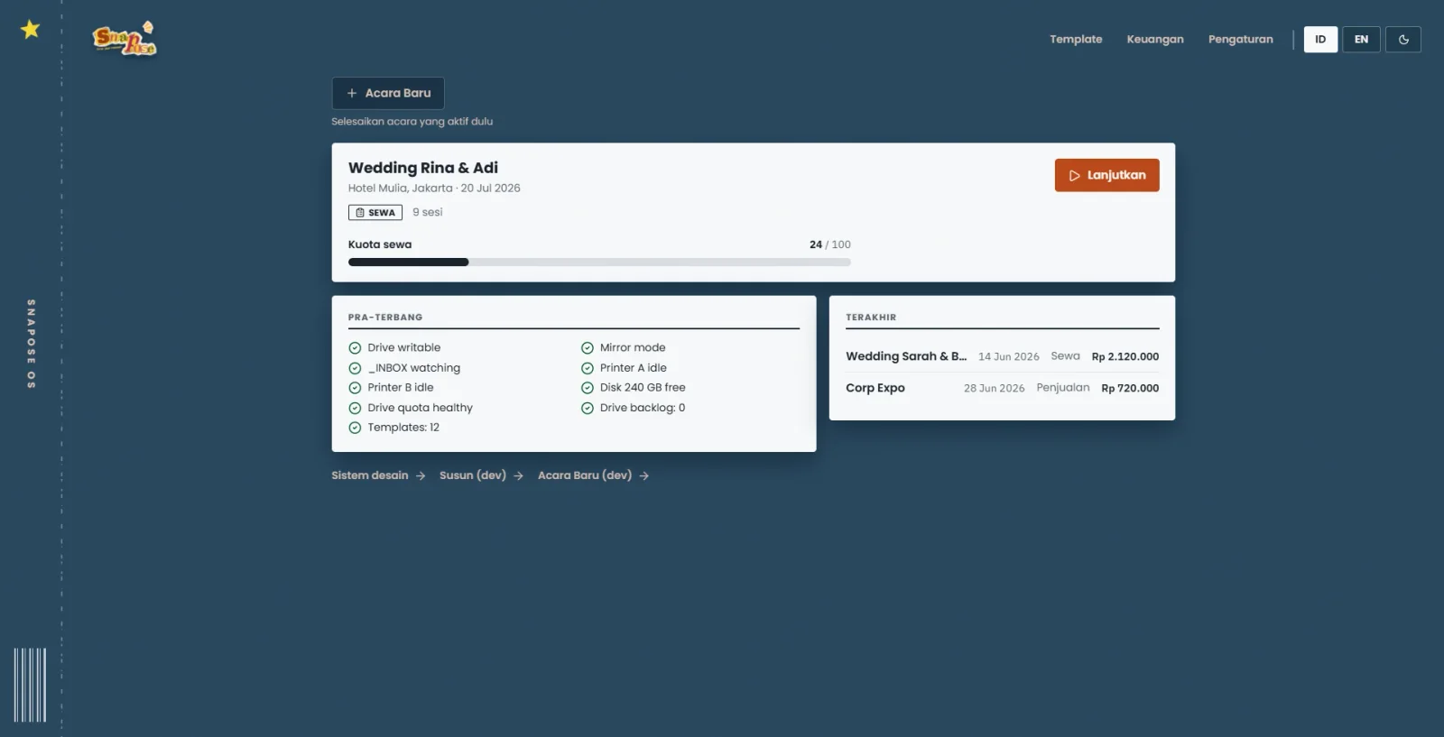Switch language to EN
The image size is (1444, 737).
pyautogui.click(x=1361, y=40)
